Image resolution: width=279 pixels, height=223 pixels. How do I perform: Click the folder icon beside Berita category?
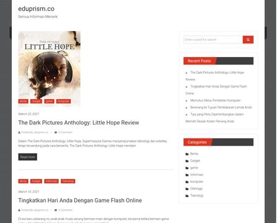click(x=187, y=154)
